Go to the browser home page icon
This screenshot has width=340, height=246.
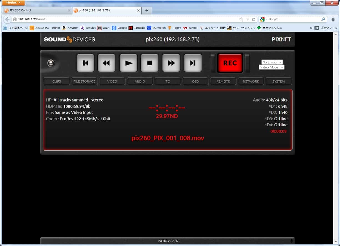(333, 19)
